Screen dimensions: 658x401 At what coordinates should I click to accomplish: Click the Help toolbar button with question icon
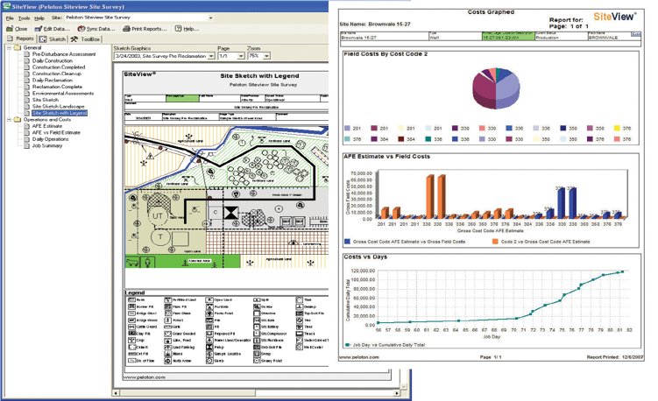pyautogui.click(x=187, y=29)
